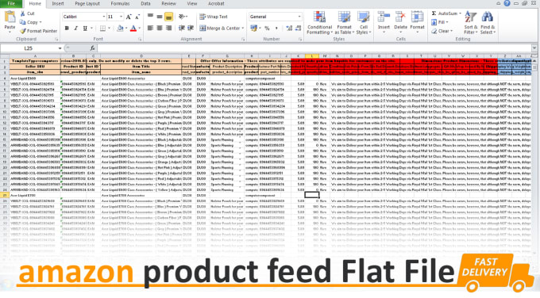Apply Comma Style number format
The height and width of the screenshot is (298, 540).
pos(276,29)
